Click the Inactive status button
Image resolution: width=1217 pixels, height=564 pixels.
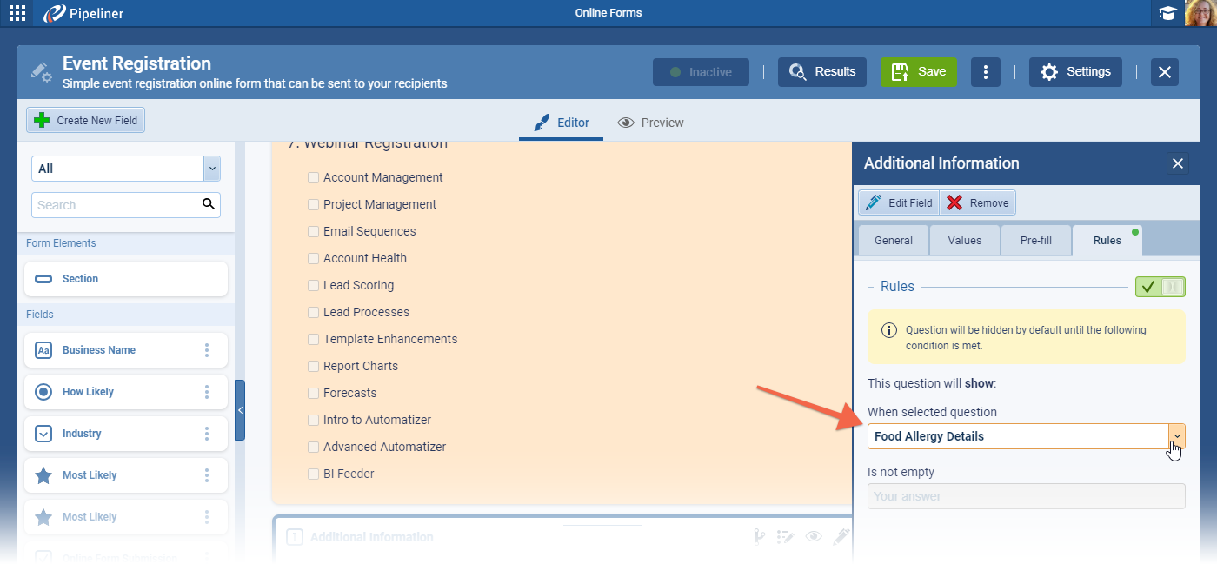tap(701, 72)
